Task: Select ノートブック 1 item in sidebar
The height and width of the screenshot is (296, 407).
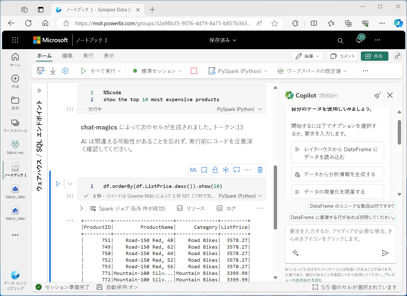Action: [x=15, y=170]
